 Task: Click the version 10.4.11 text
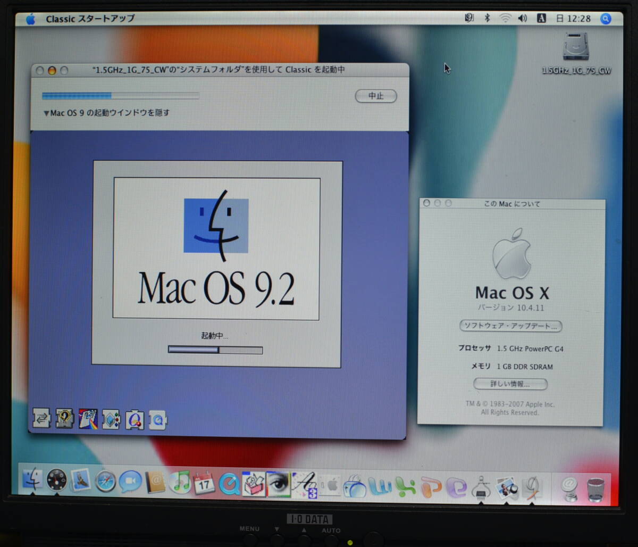(510, 308)
